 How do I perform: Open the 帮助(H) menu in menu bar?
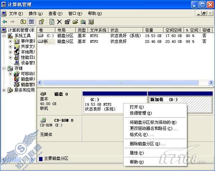(95, 14)
